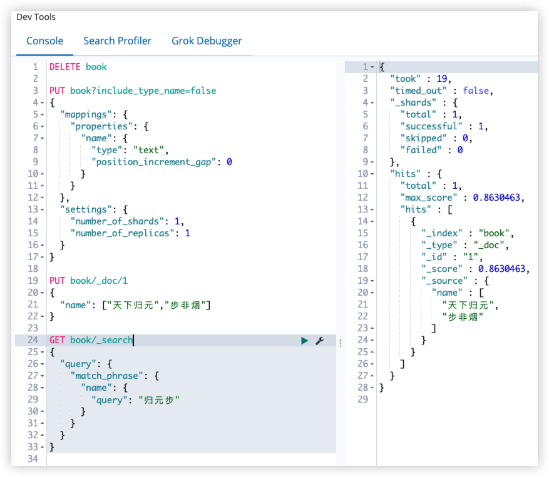Screen dimensions: 549x477
Task: Collapse the hit object at output line 14
Action: click(372, 222)
